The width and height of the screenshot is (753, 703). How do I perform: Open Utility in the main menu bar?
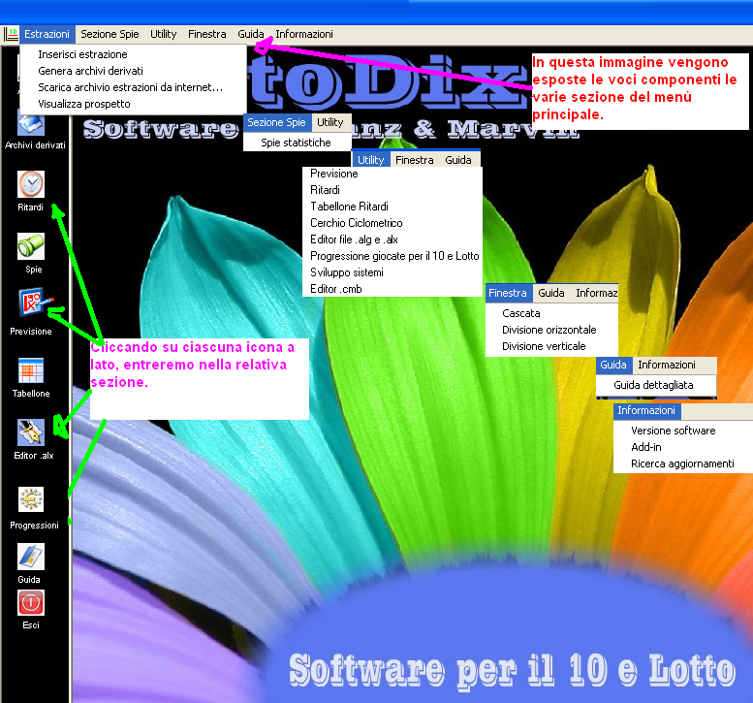coord(163,34)
